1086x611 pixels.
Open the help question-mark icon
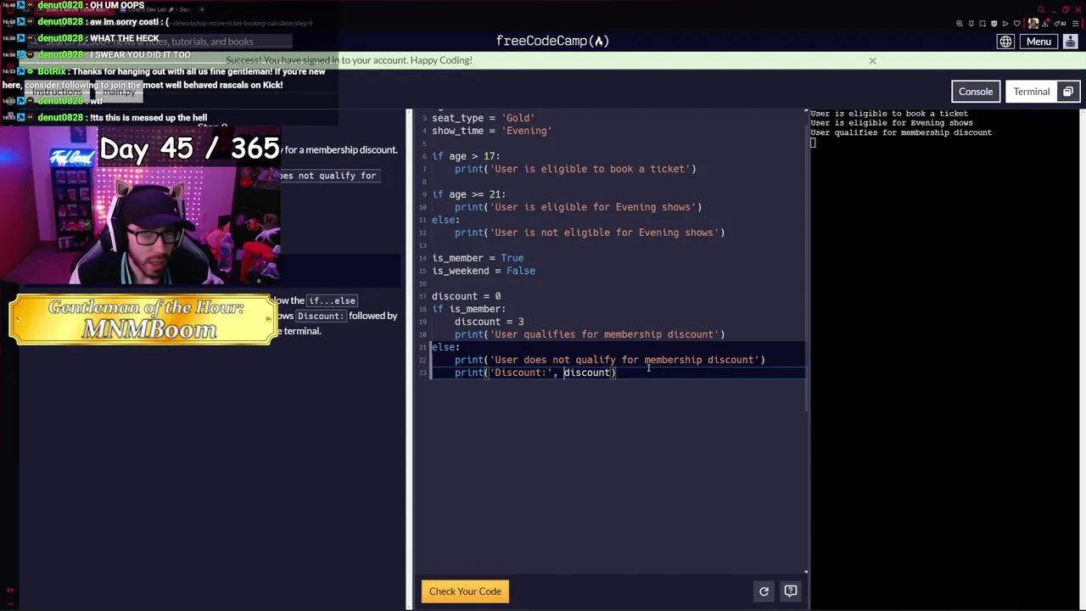(790, 591)
